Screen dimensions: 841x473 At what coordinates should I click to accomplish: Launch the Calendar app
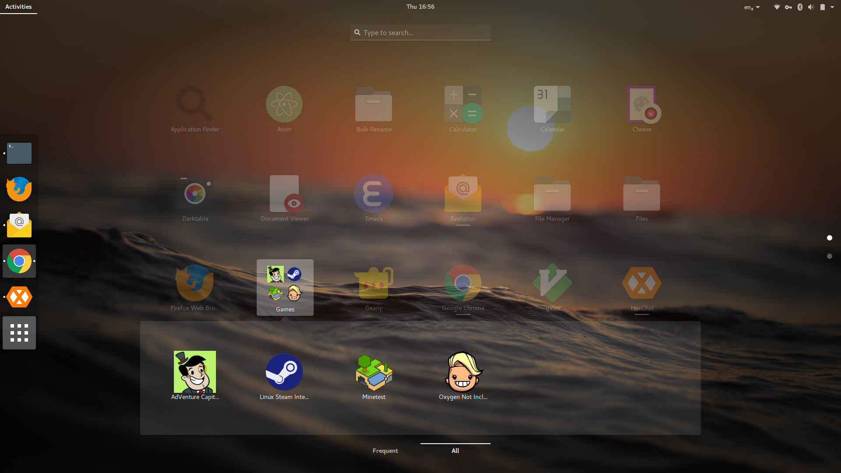[552, 109]
